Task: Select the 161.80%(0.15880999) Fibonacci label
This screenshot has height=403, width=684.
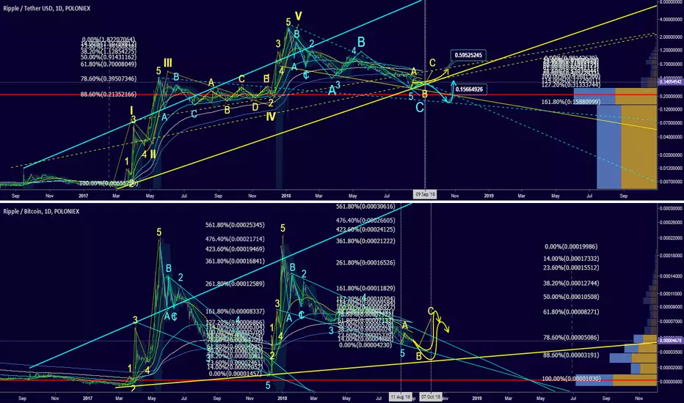Action: coord(570,102)
